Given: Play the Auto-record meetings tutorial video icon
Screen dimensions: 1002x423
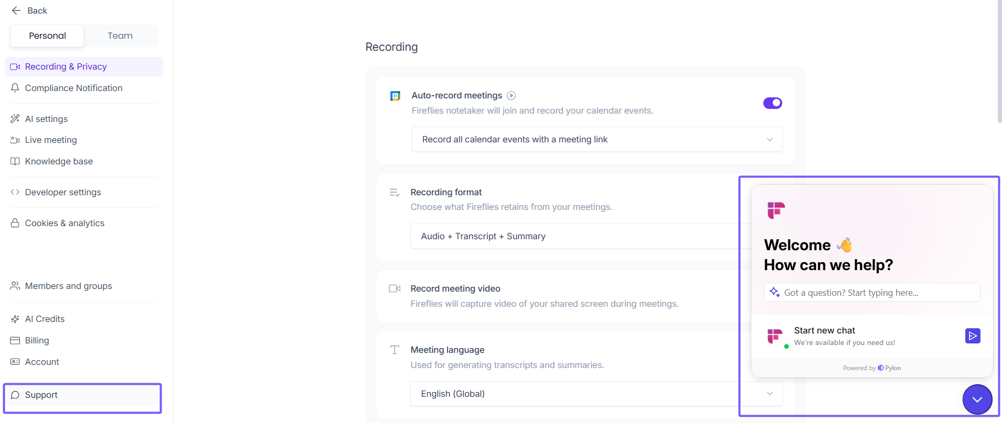Looking at the screenshot, I should click(x=511, y=95).
